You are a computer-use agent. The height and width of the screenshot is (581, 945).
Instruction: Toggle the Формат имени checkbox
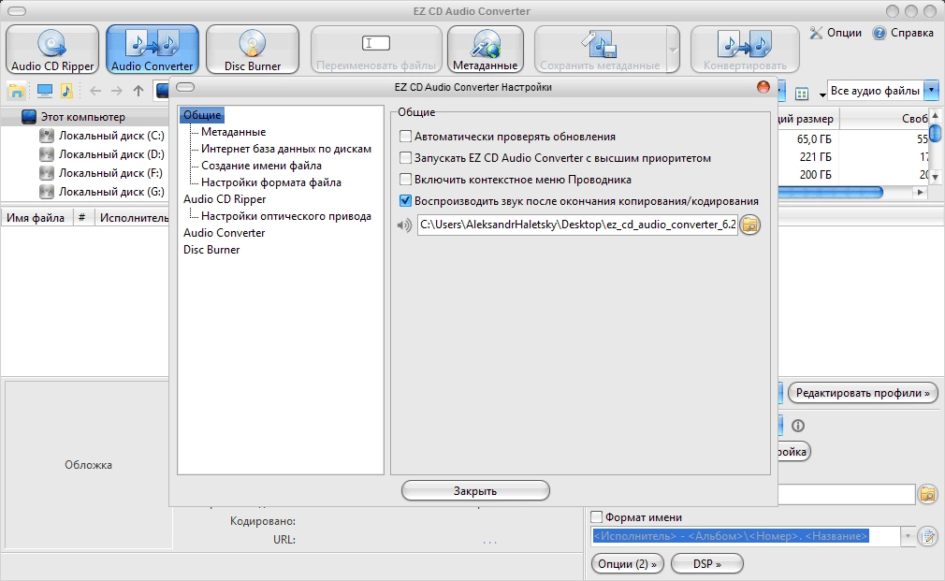coord(597,516)
